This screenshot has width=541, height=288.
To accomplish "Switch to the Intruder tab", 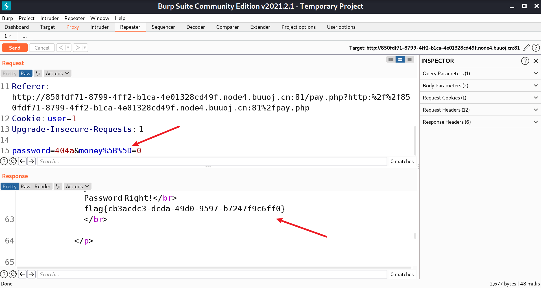I will pos(99,27).
